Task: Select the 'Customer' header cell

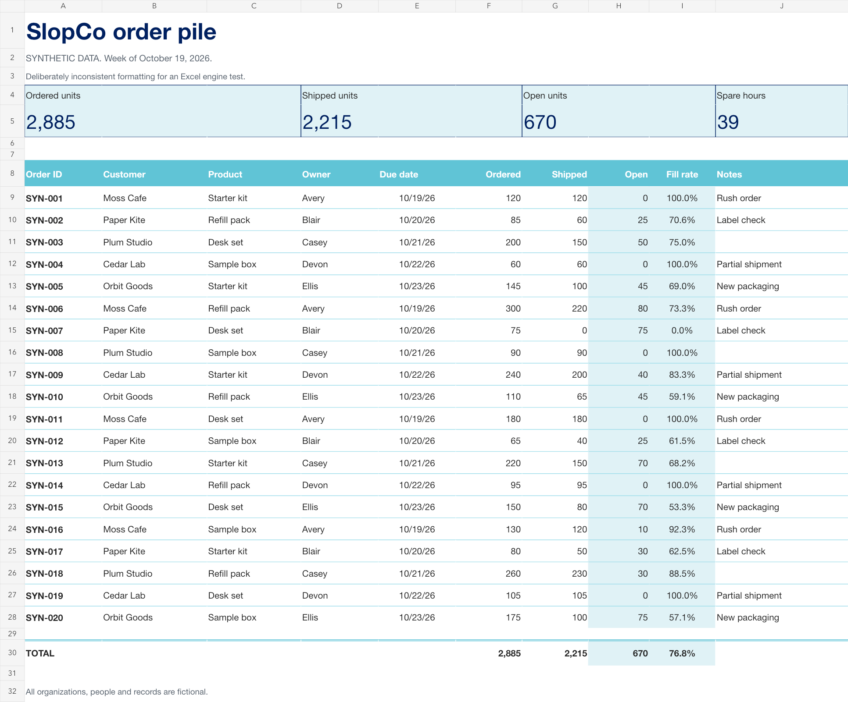Action: coord(154,174)
